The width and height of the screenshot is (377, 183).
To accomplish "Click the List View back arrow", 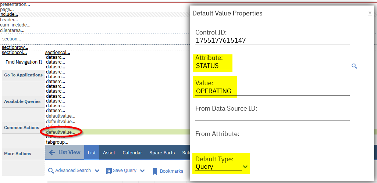I will pos(52,152).
